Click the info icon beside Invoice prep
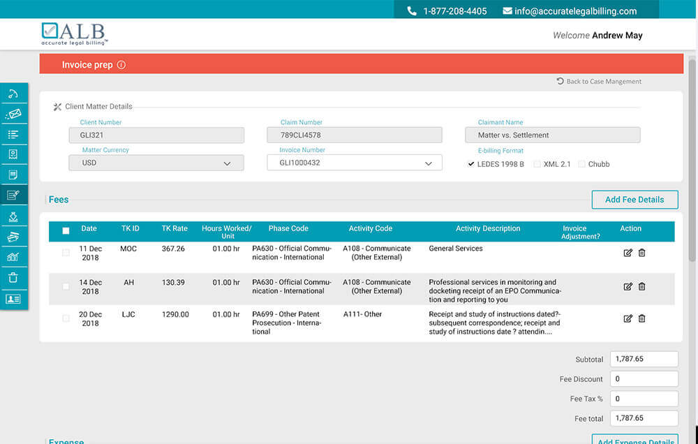Image resolution: width=698 pixels, height=444 pixels. click(122, 64)
